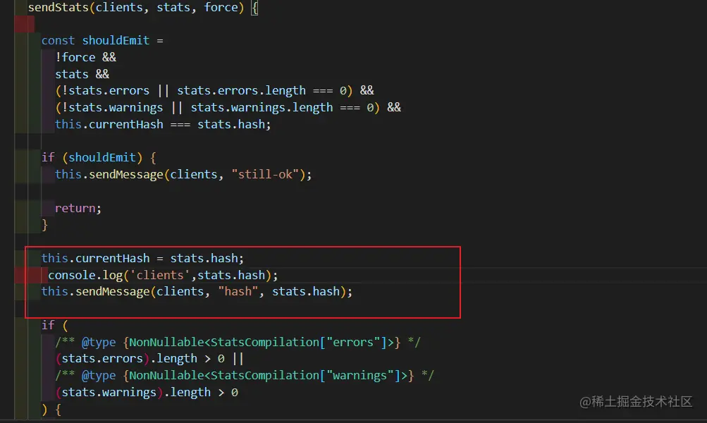Click the 'const shouldEmit =' declaration line
This screenshot has width=707, height=423.
(102, 41)
